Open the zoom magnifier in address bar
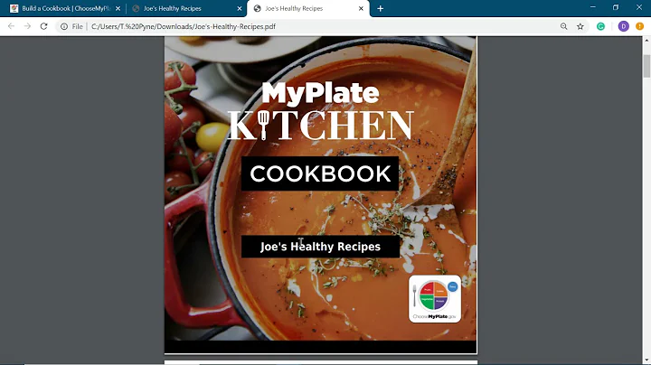This screenshot has width=651, height=365. 563,26
